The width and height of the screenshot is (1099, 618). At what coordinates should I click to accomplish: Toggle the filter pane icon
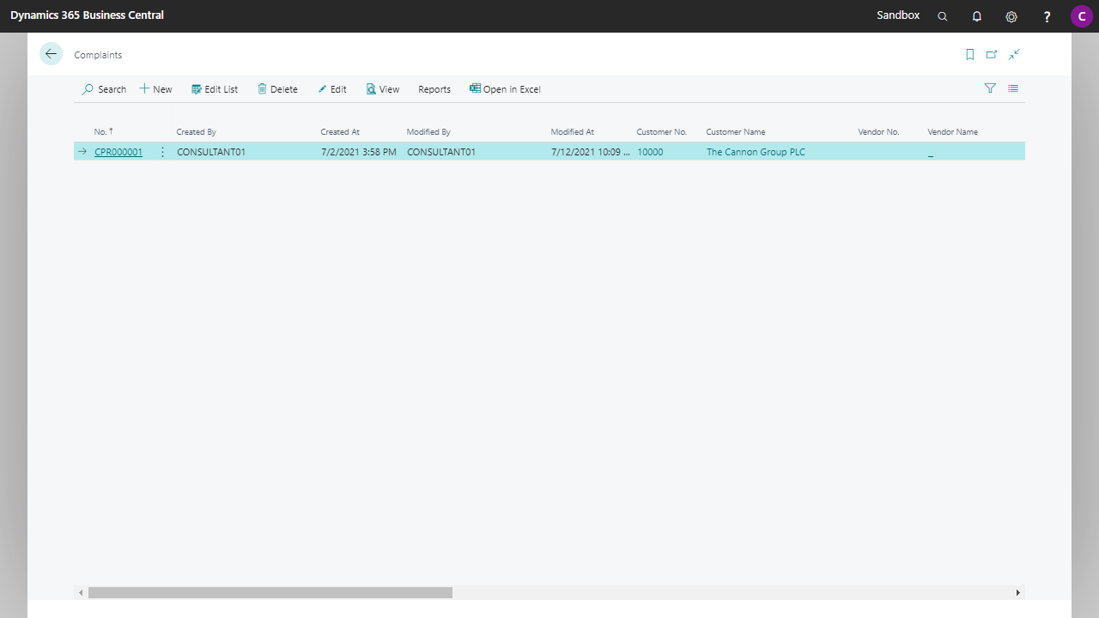pos(990,88)
